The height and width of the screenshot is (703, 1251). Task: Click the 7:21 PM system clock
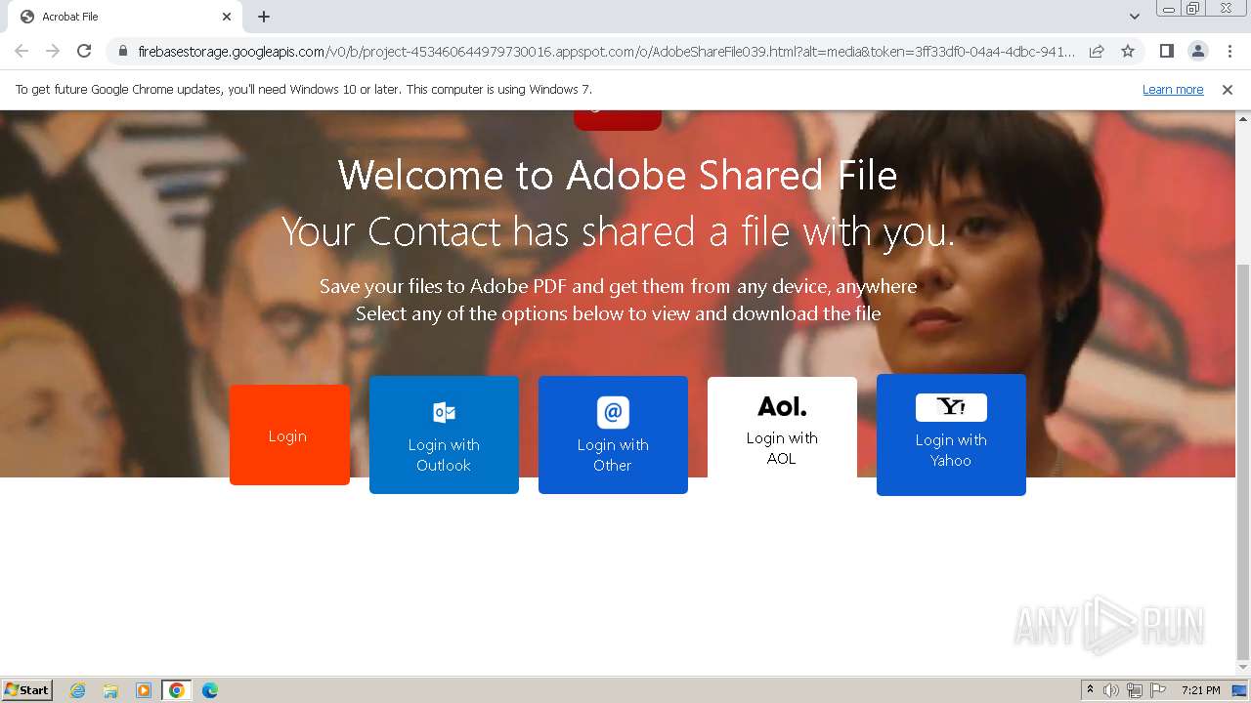1200,690
